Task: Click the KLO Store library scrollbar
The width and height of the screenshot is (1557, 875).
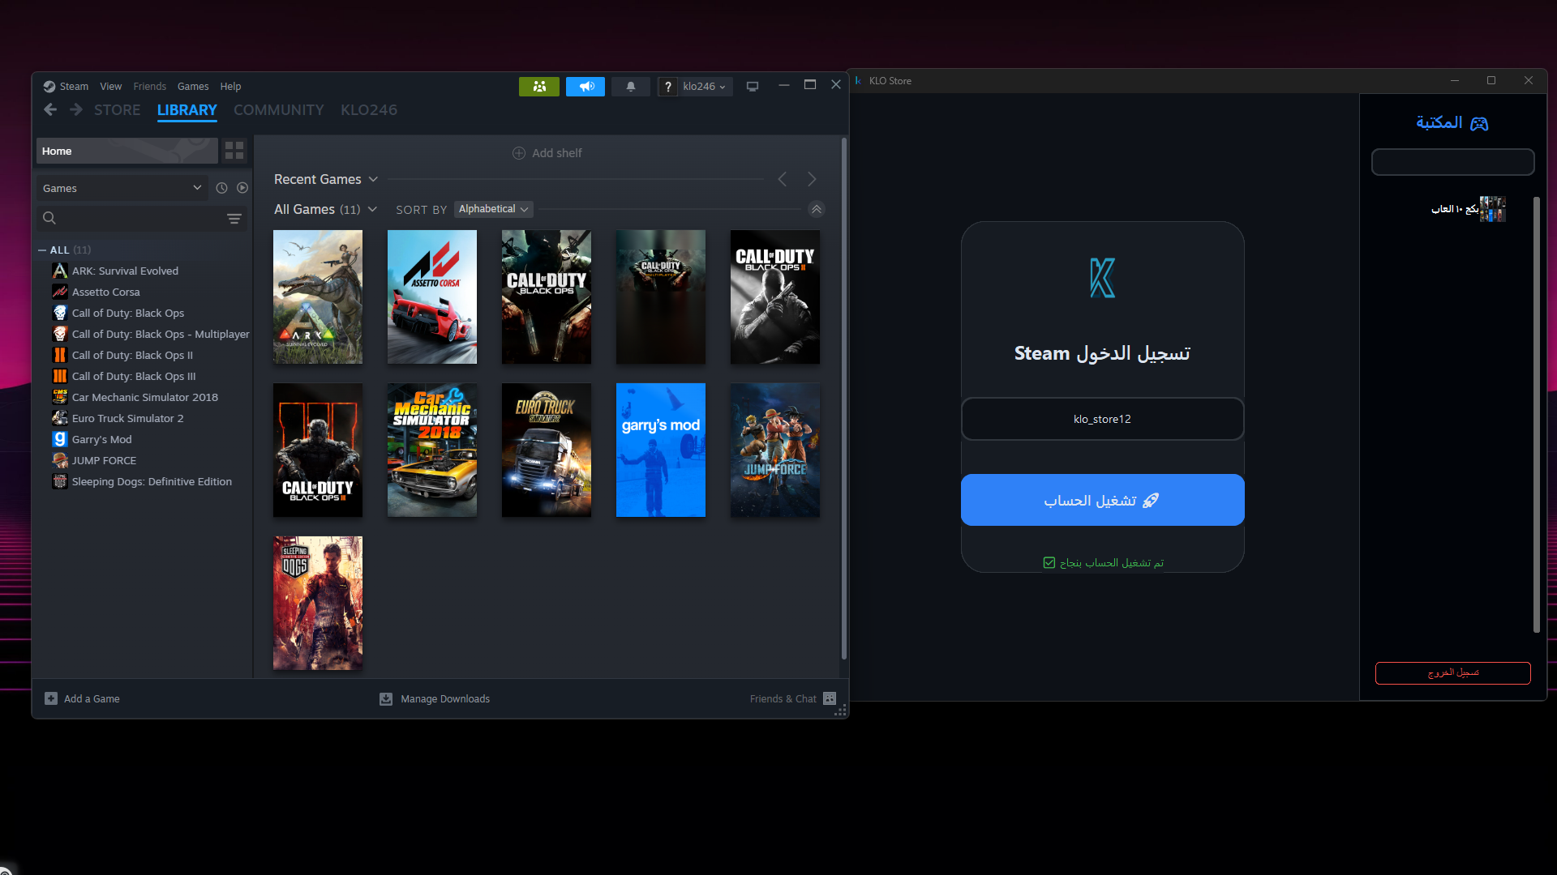Action: point(1536,414)
